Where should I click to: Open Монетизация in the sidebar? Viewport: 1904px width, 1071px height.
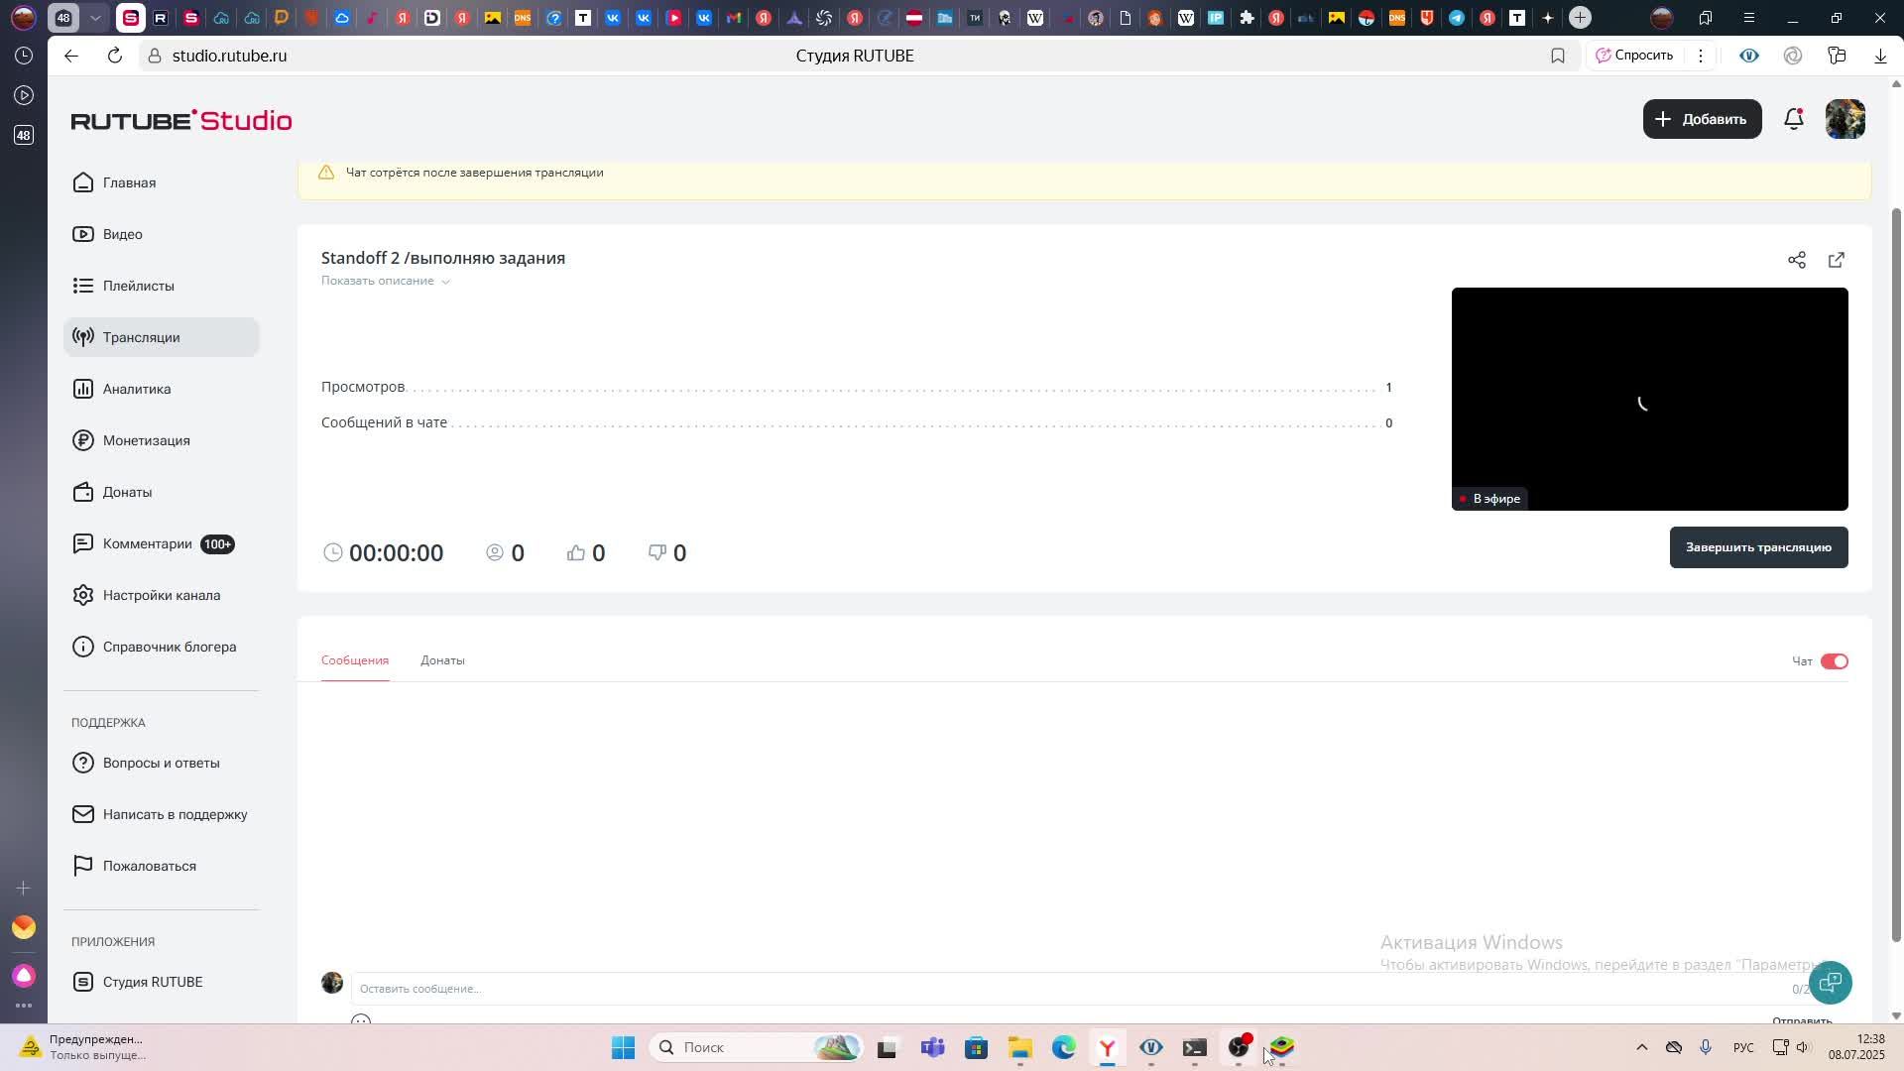point(146,440)
